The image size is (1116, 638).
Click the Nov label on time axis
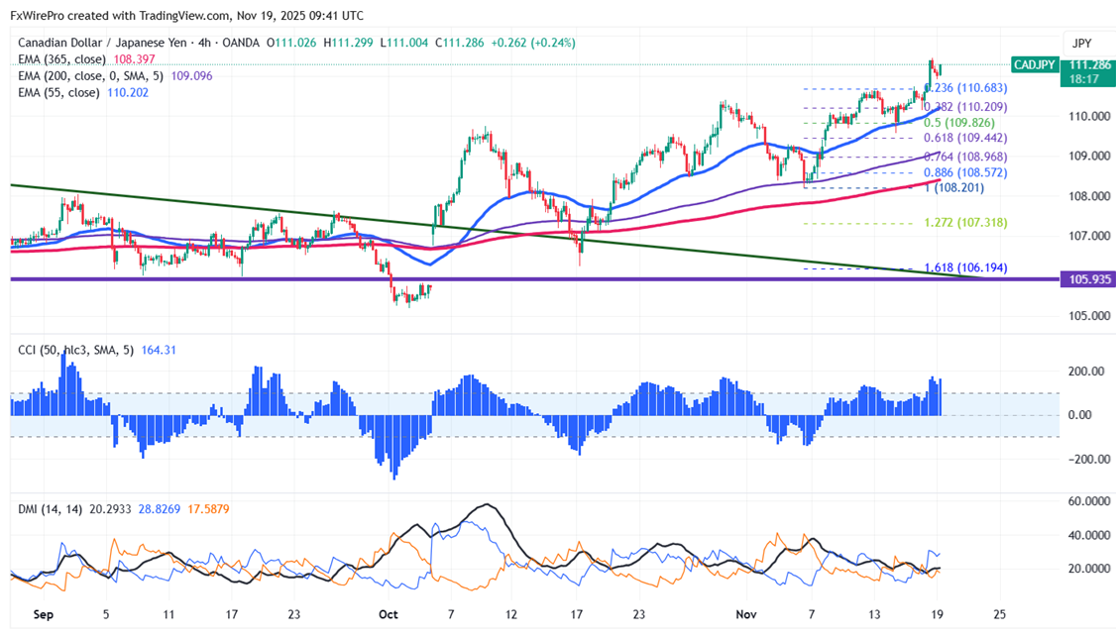[746, 614]
